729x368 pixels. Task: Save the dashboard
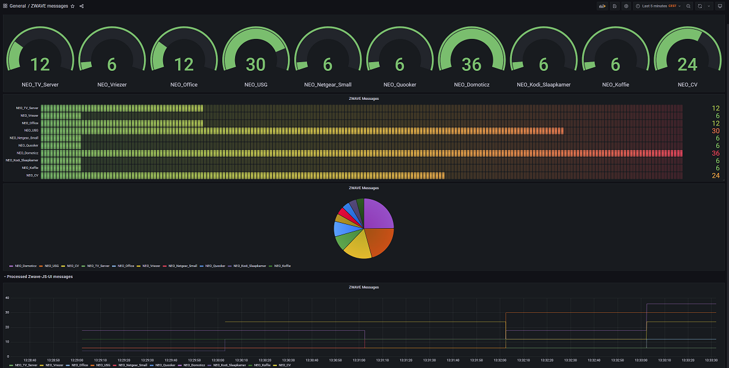[614, 6]
